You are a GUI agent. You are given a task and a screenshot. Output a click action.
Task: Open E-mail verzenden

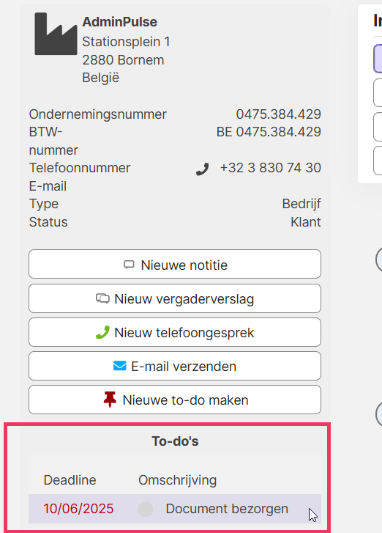point(175,366)
